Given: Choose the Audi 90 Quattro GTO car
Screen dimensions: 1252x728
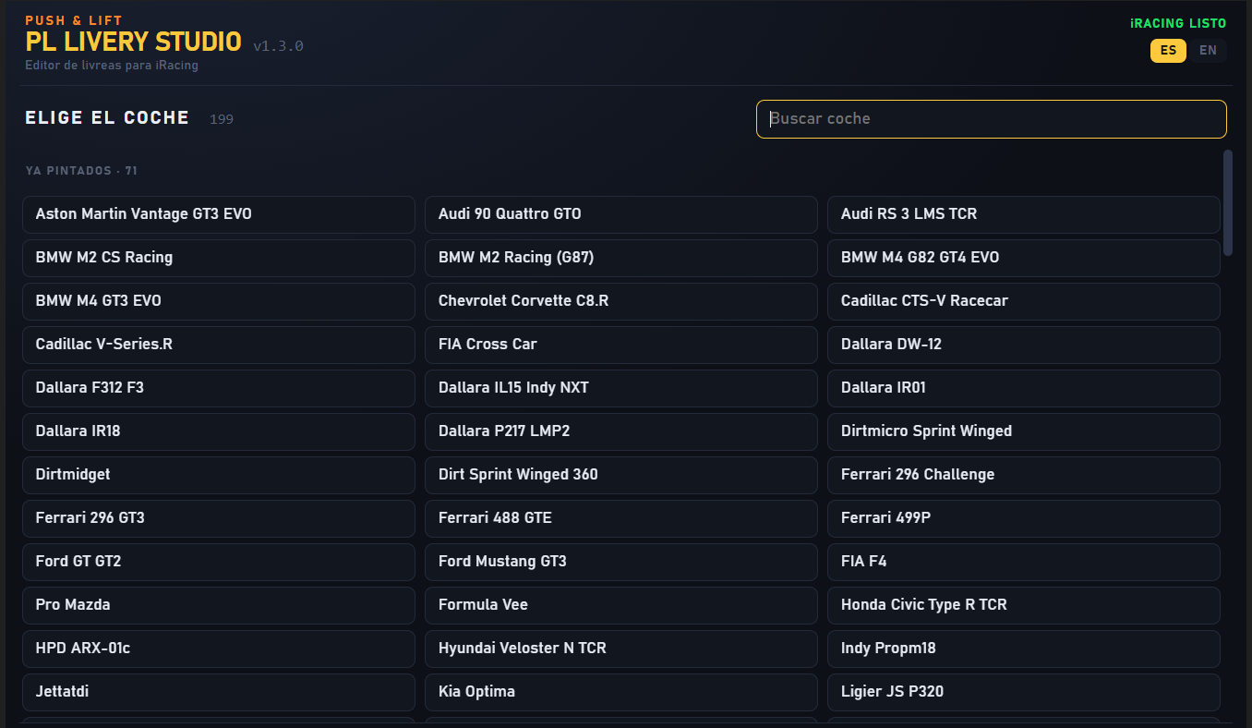Looking at the screenshot, I should click(x=621, y=214).
